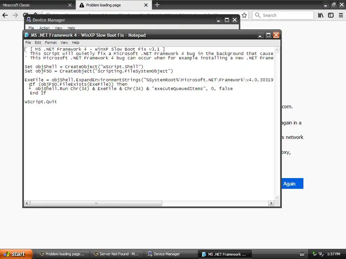This screenshot has height=259, width=346.
Task: Minimize the Device Manager window
Action: [x=219, y=20]
